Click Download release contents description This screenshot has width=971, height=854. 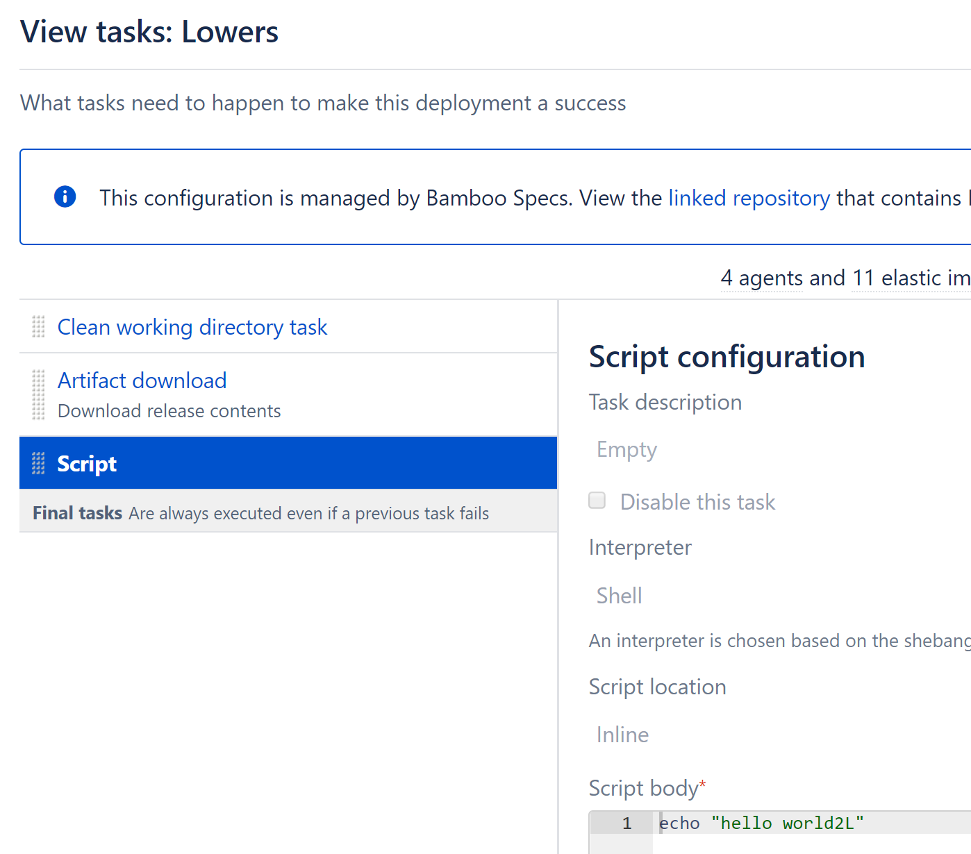pyautogui.click(x=169, y=411)
